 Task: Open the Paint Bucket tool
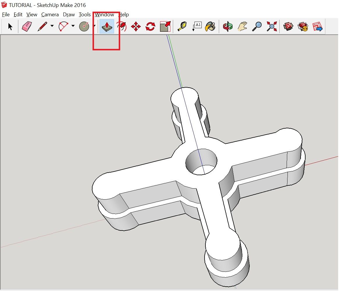click(x=211, y=26)
